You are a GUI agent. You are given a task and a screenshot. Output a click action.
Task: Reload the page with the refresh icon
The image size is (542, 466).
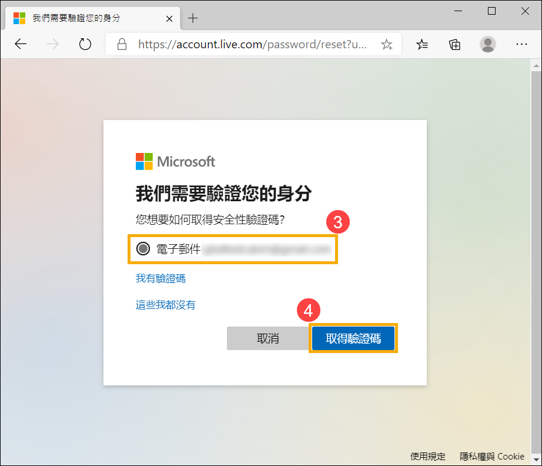tap(85, 44)
